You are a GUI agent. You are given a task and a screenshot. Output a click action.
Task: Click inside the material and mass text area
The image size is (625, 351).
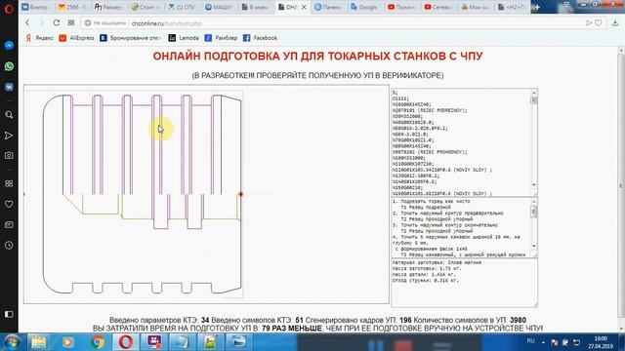[465, 283]
